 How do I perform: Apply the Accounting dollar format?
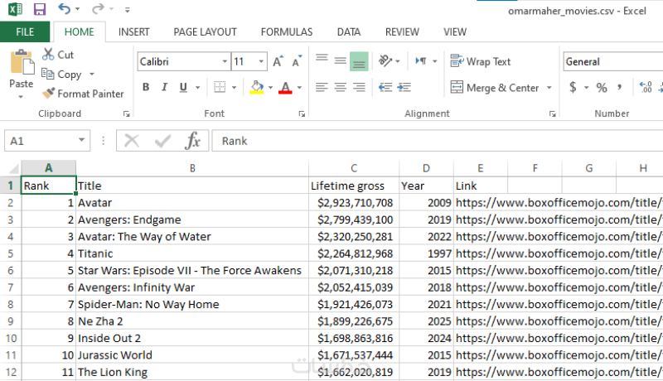pos(573,88)
